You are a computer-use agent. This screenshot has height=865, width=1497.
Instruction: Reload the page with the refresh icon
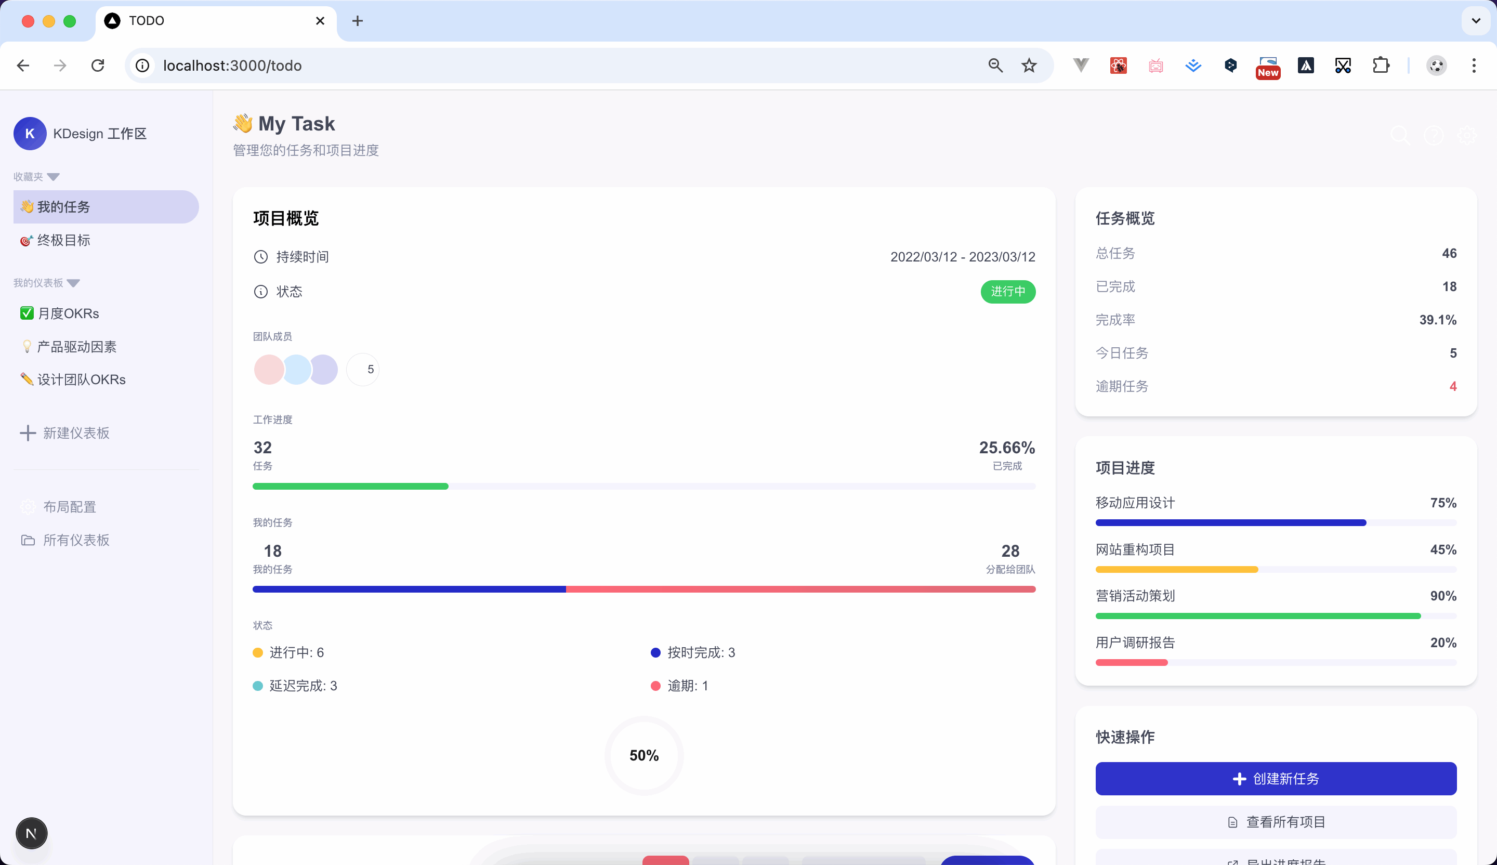(x=98, y=65)
